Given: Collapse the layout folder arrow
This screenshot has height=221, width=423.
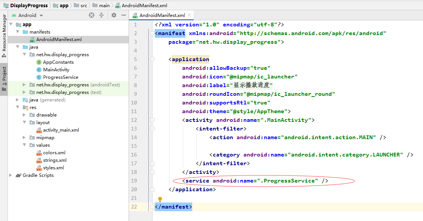Looking at the screenshot, I should pos(25,122).
